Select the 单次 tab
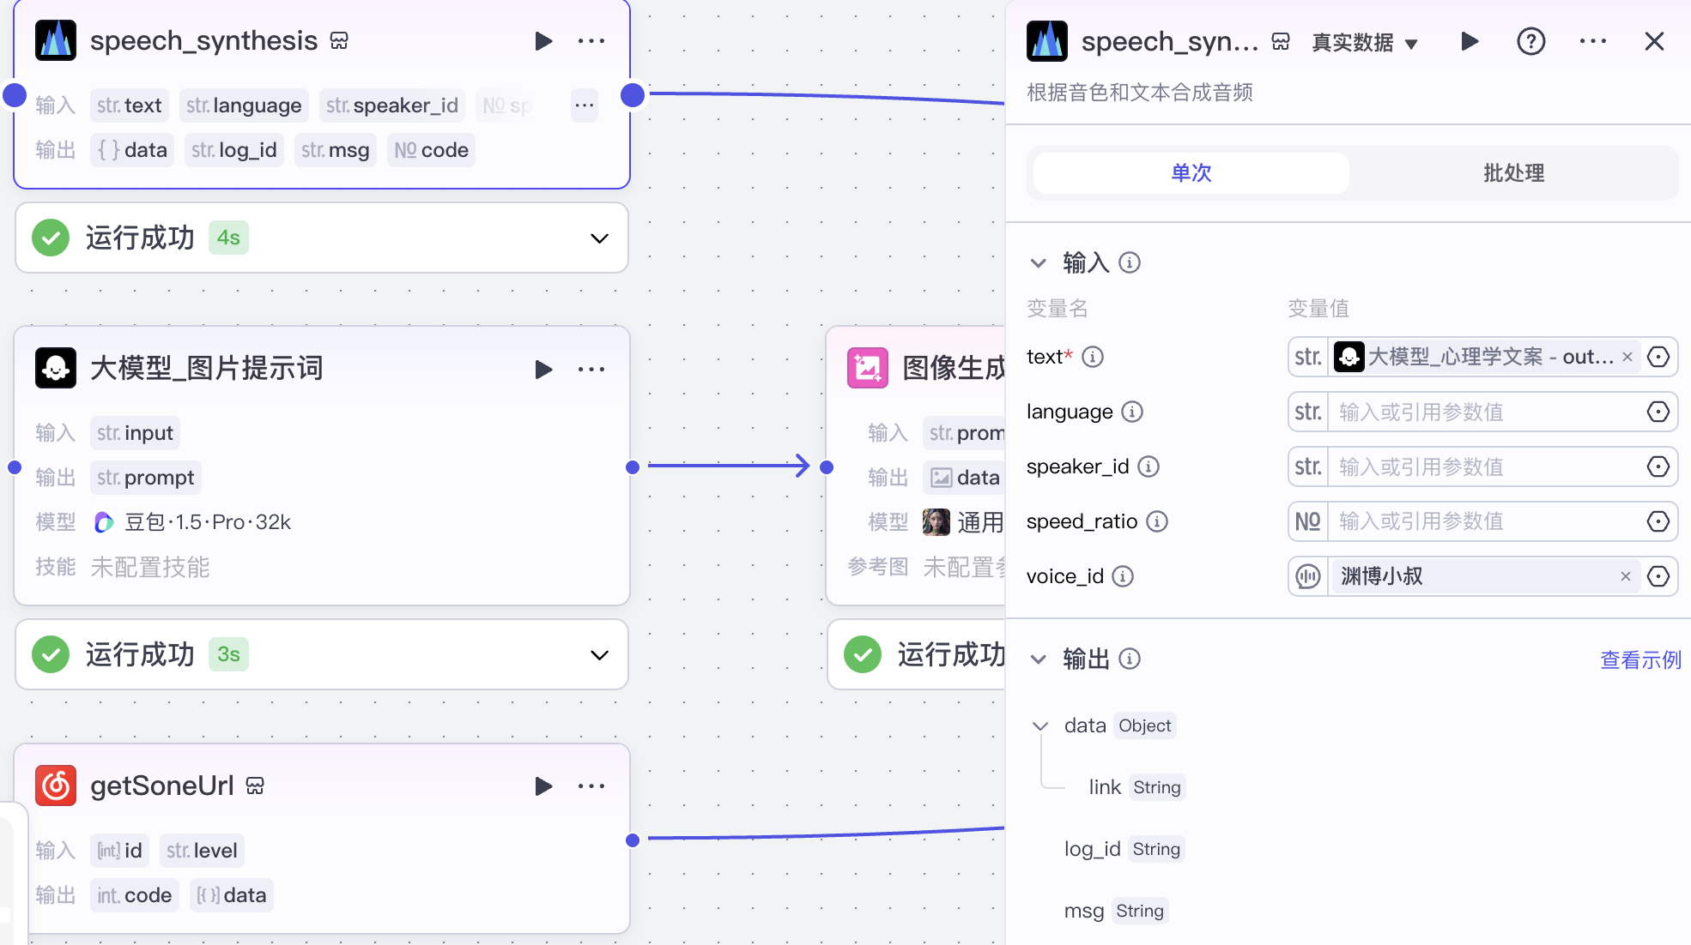 1190,172
